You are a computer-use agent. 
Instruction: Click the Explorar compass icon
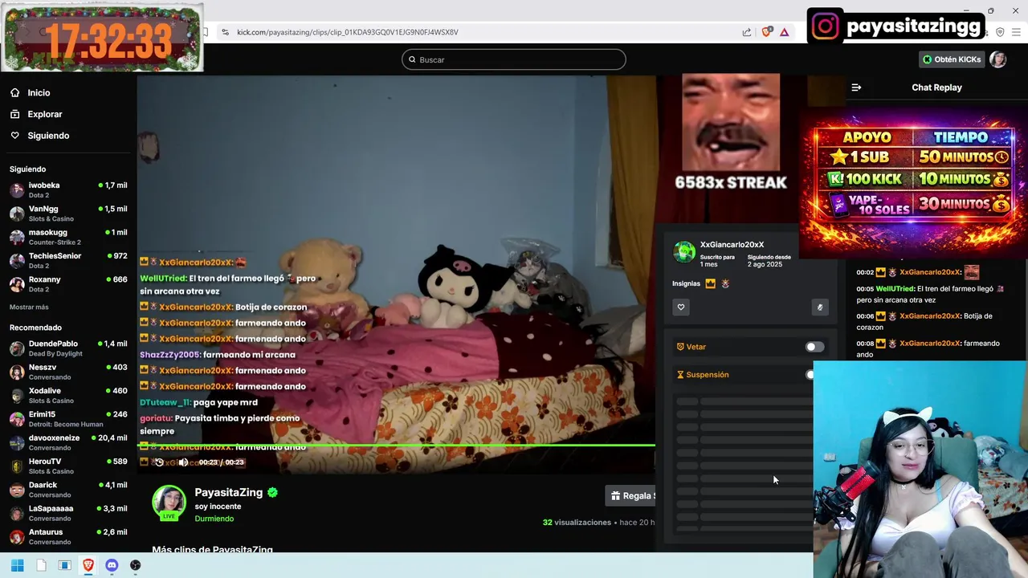point(15,114)
